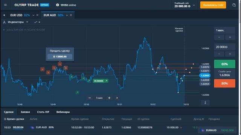Click the 1.62876 price level label
The height and width of the screenshot is (135, 241).
click(205, 67)
